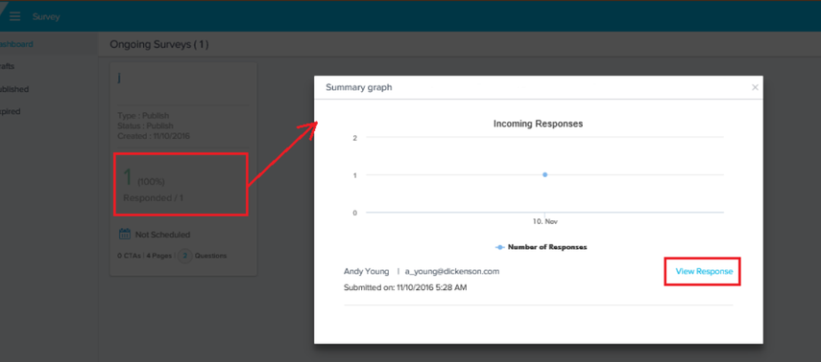Open the View Response link

[704, 271]
